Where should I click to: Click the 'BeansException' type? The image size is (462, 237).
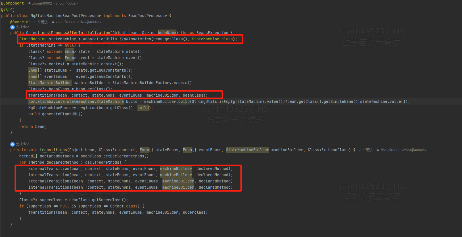212,33
